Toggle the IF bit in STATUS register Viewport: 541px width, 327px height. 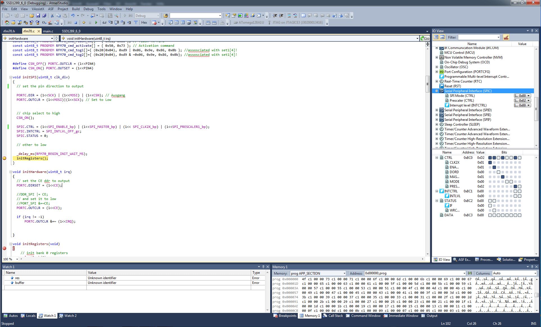pyautogui.click(x=490, y=206)
